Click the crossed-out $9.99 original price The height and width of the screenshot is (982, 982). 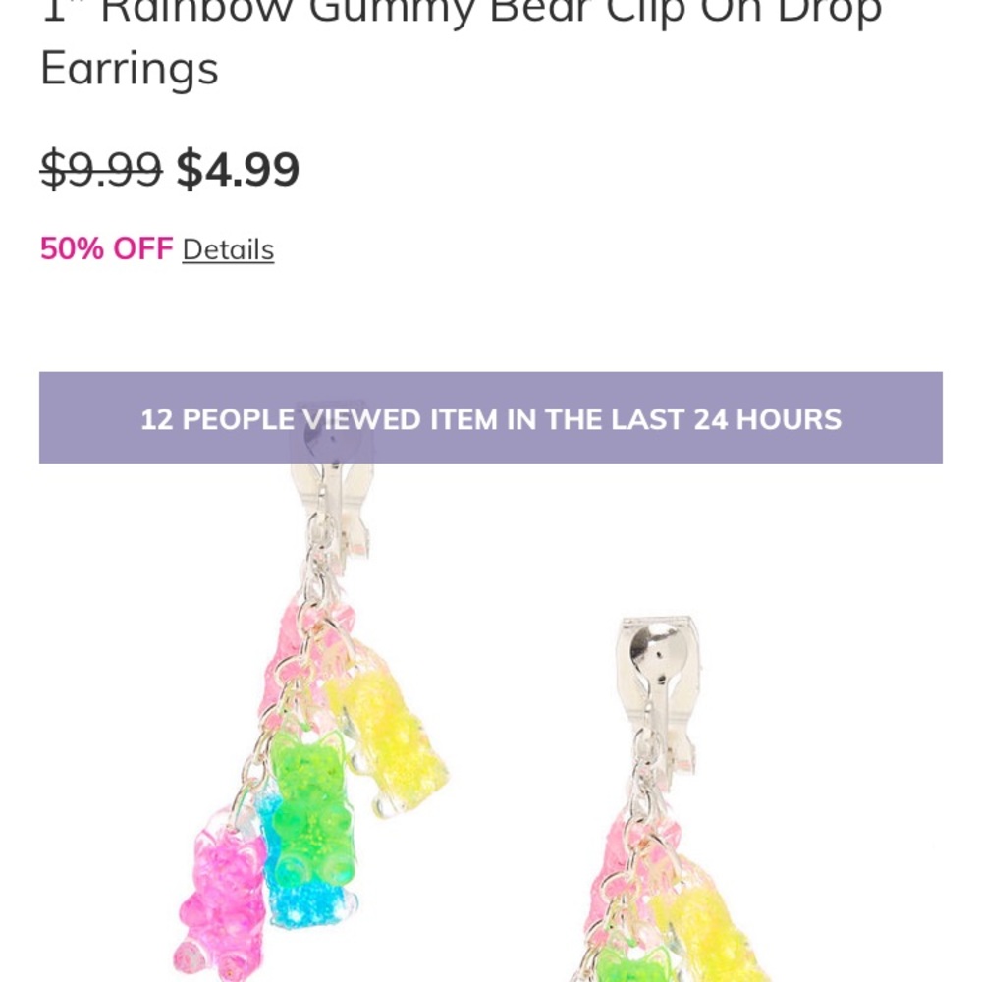(101, 169)
